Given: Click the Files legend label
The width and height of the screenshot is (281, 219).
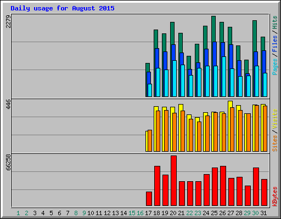Looking at the screenshot, I should point(274,44).
